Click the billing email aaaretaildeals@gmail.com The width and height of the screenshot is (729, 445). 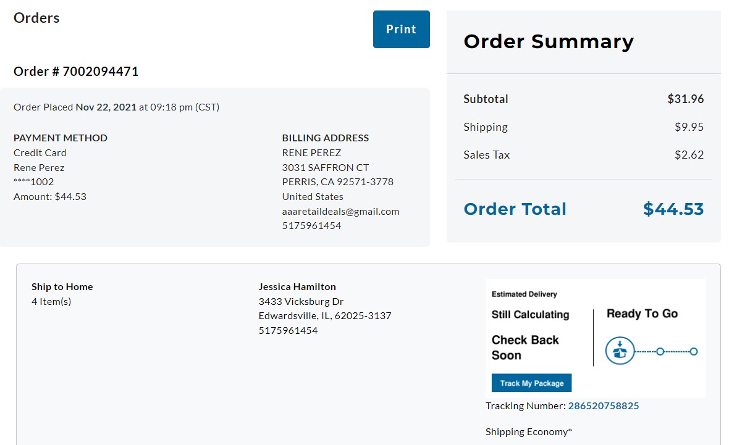point(340,211)
